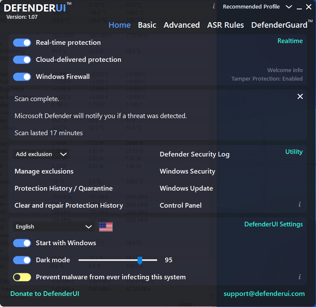
Task: Dismiss the Scan complete notification
Action: point(300,96)
